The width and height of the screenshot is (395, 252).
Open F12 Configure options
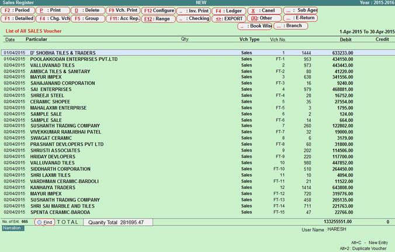click(x=158, y=11)
